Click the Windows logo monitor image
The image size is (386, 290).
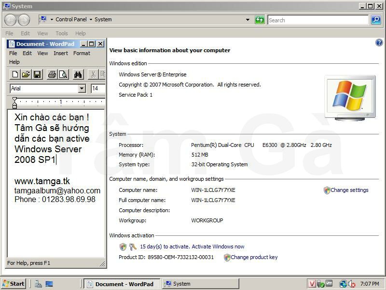tap(350, 98)
